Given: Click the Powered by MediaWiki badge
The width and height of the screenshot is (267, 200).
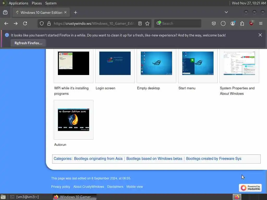Looking at the screenshot, I should click(250, 188).
